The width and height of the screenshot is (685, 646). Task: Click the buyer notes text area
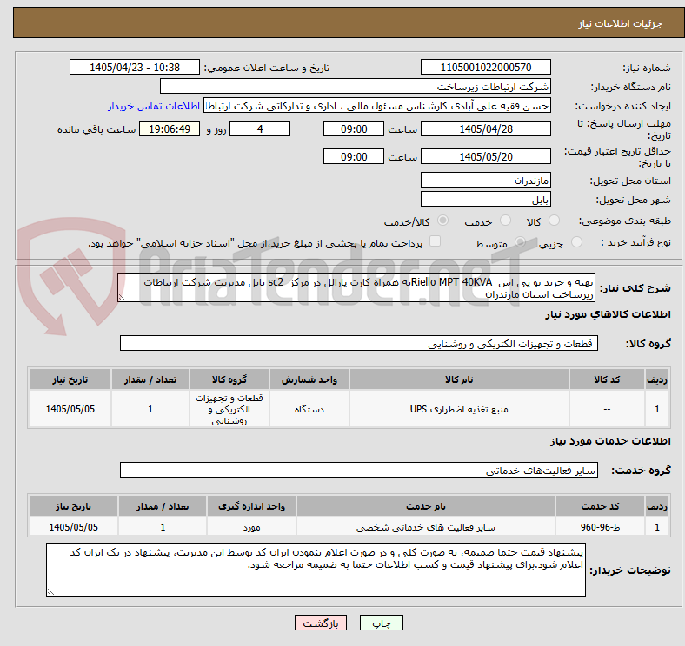[x=316, y=570]
